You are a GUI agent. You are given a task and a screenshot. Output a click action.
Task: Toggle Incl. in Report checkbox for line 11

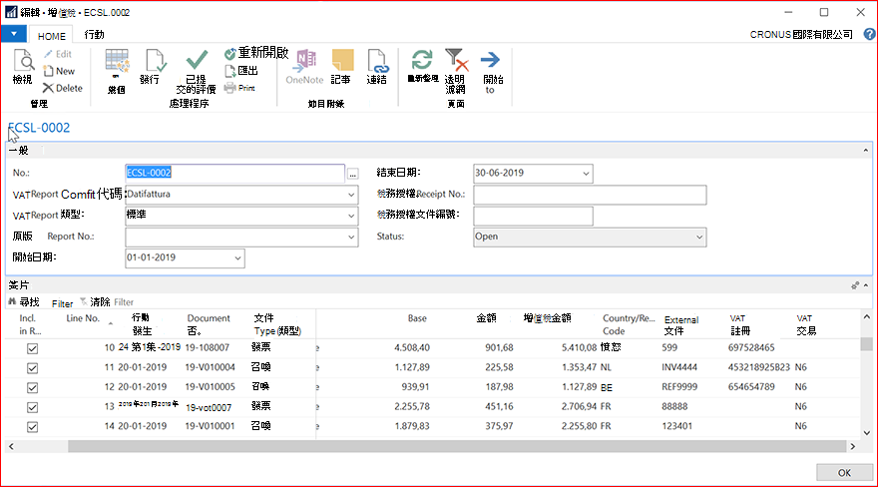pyautogui.click(x=33, y=368)
